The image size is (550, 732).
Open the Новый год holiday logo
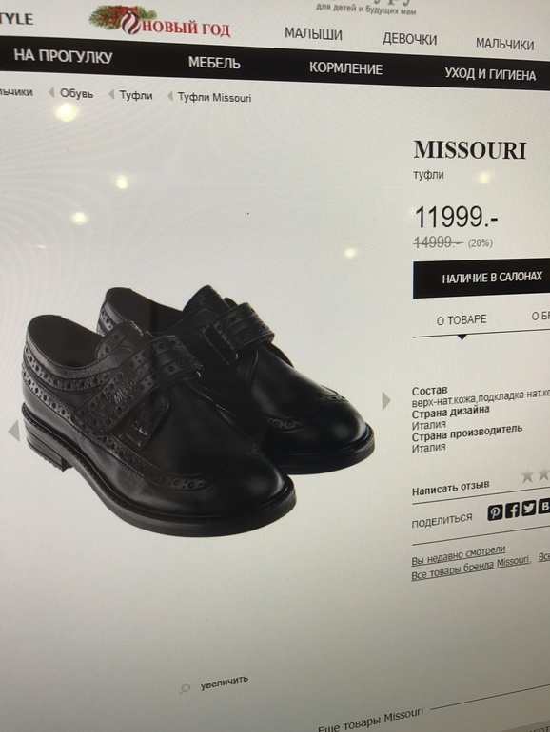[x=160, y=22]
